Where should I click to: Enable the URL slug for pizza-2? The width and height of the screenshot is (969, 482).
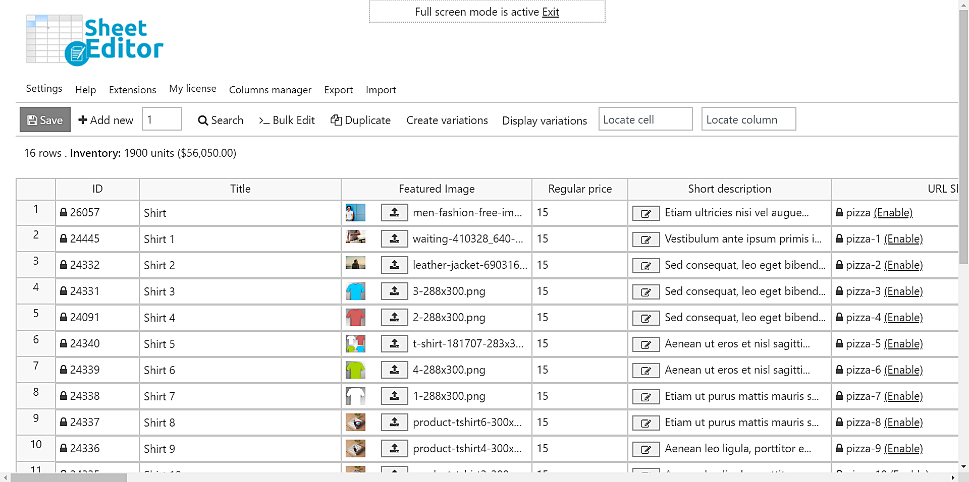pyautogui.click(x=903, y=265)
